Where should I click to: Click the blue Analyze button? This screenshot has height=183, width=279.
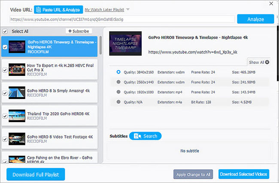(x=255, y=19)
